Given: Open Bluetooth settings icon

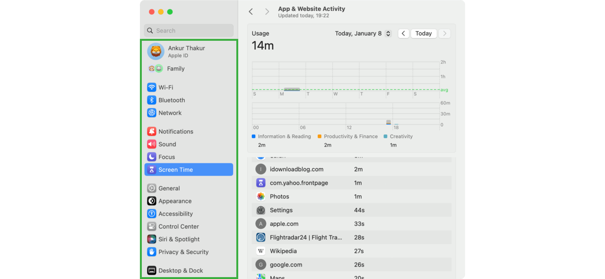Looking at the screenshot, I should click(x=152, y=100).
